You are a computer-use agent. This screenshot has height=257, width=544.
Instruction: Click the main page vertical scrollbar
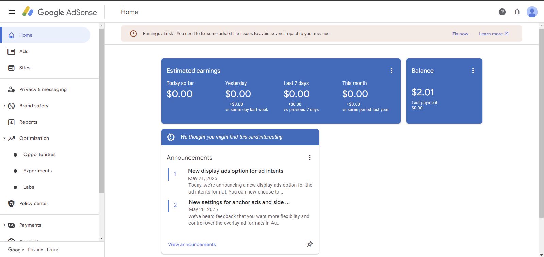pos(541,123)
